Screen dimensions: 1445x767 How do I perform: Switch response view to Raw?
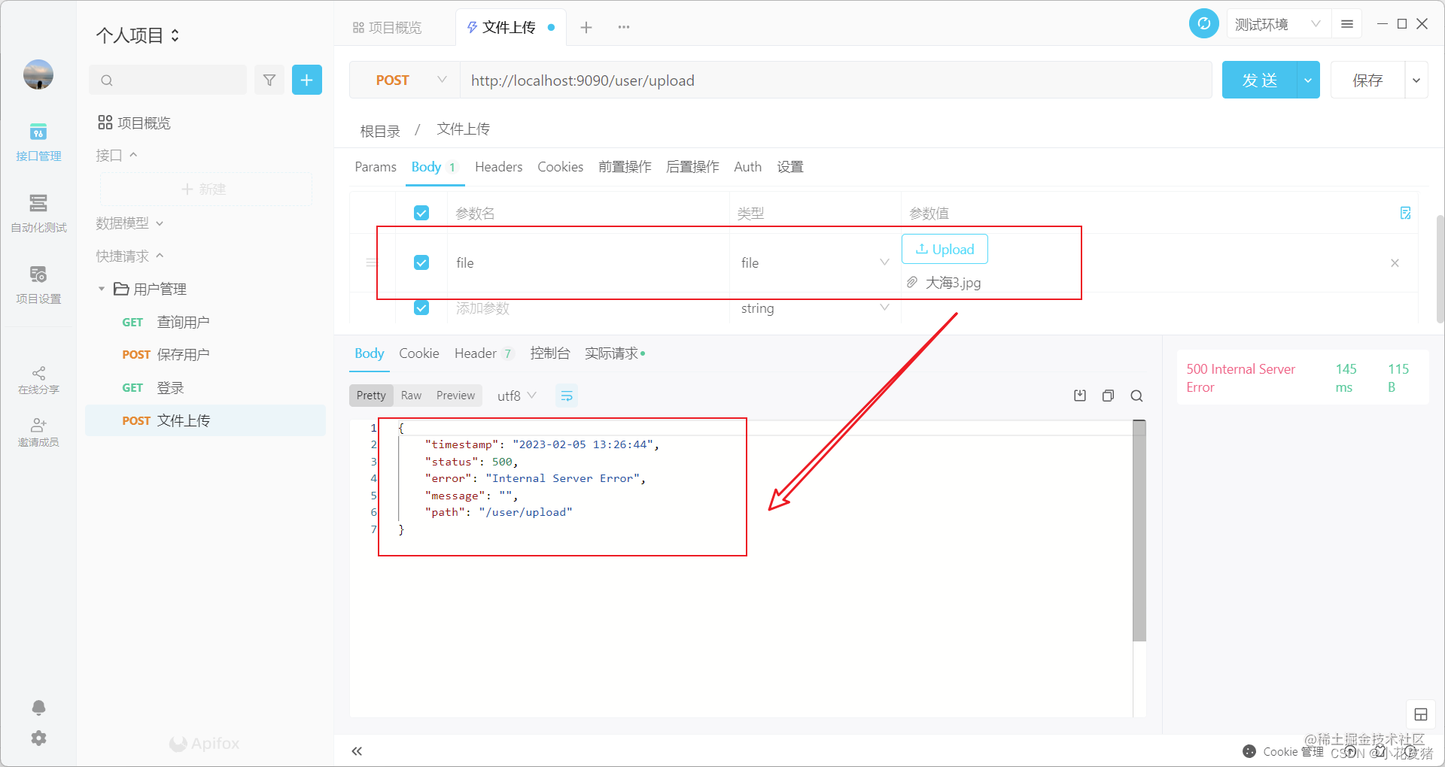pyautogui.click(x=411, y=396)
